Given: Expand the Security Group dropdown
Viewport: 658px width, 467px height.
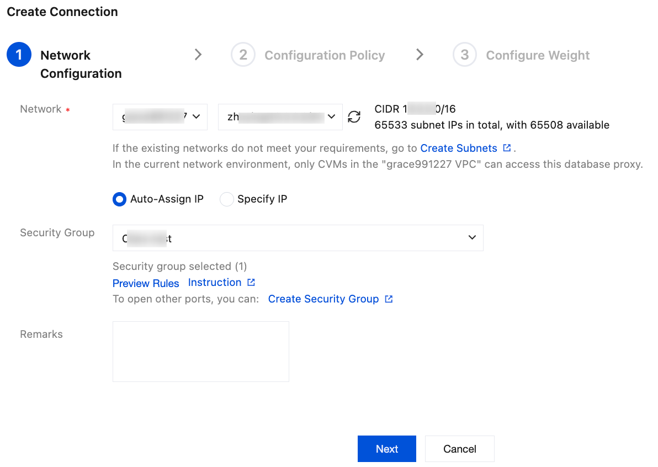Looking at the screenshot, I should [298, 238].
